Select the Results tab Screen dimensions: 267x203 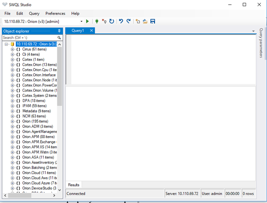point(74,185)
